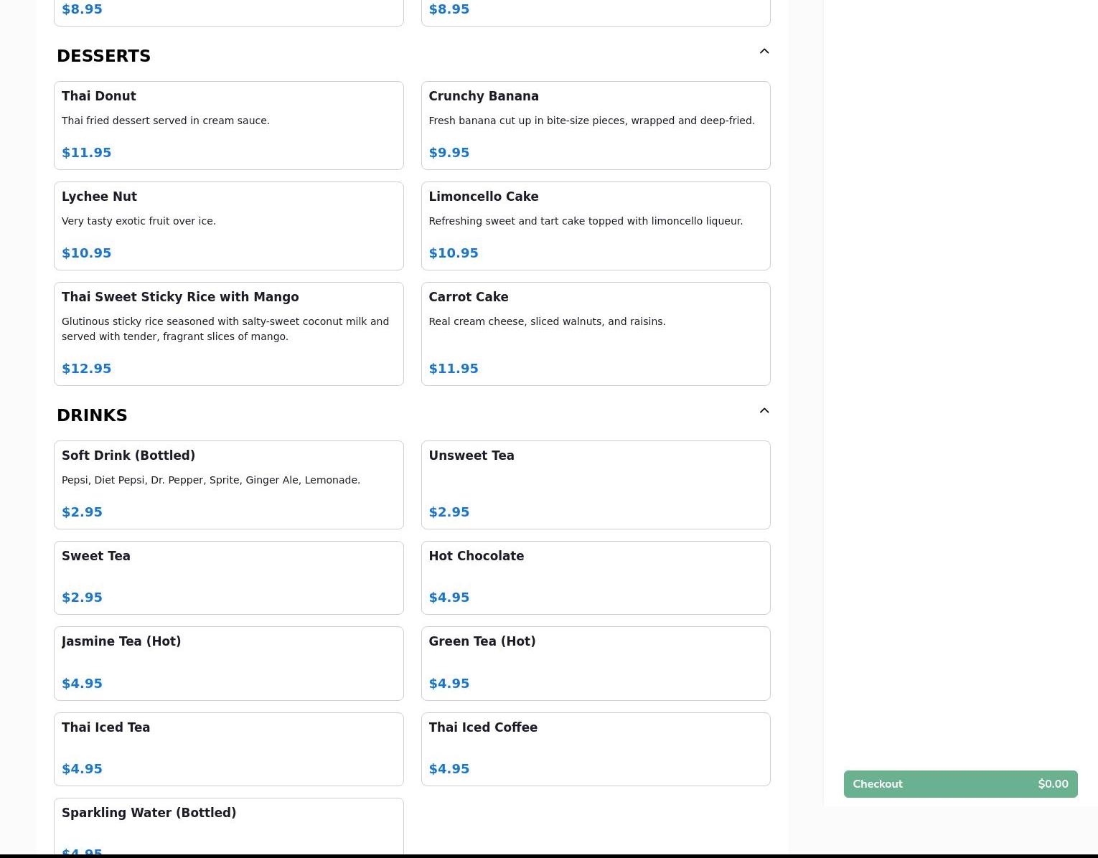
Task: Select the Hot Chocolate item
Action: click(x=595, y=577)
